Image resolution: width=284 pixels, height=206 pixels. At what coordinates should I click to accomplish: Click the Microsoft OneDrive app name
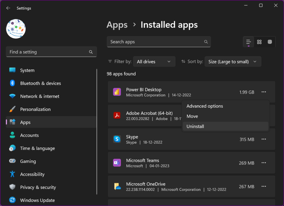point(146,184)
